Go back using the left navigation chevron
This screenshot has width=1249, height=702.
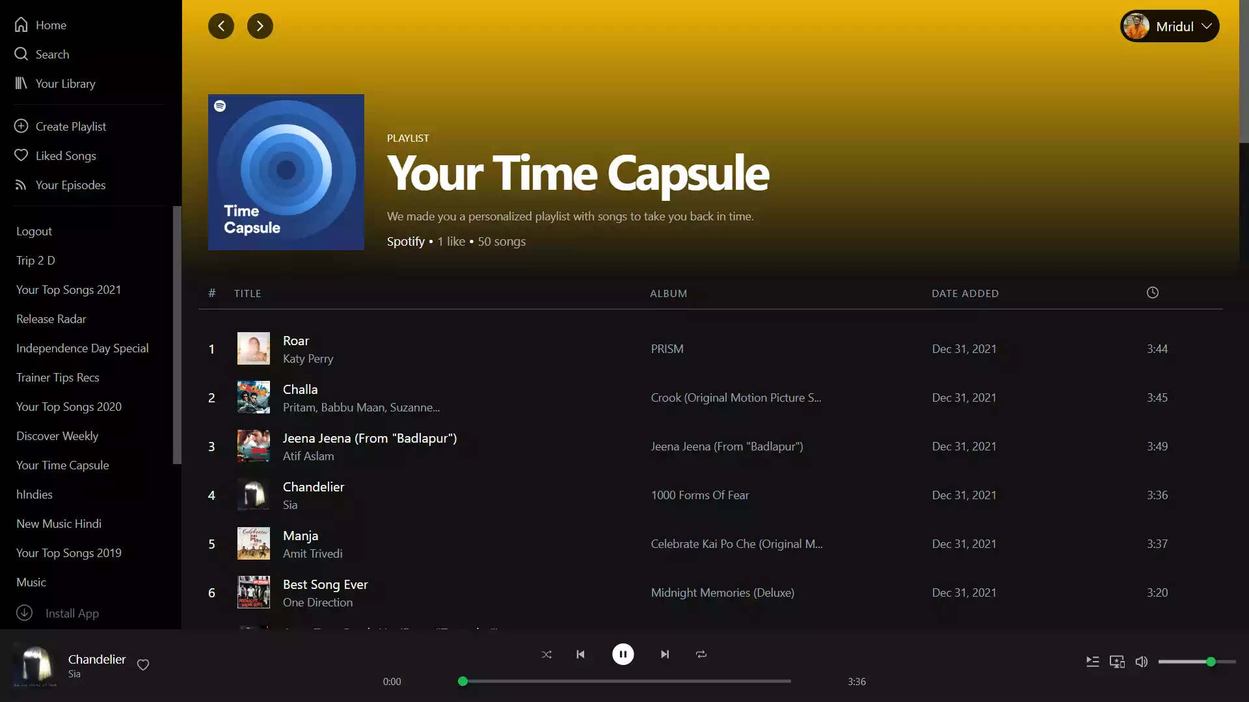click(x=221, y=26)
